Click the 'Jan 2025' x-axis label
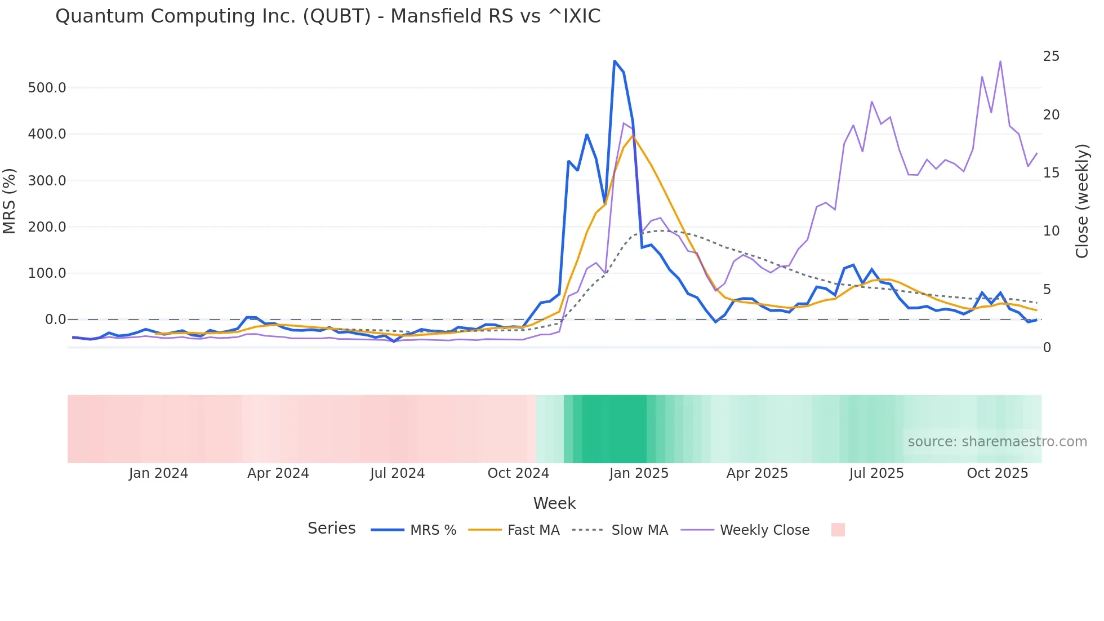1104x621 pixels. tap(639, 473)
